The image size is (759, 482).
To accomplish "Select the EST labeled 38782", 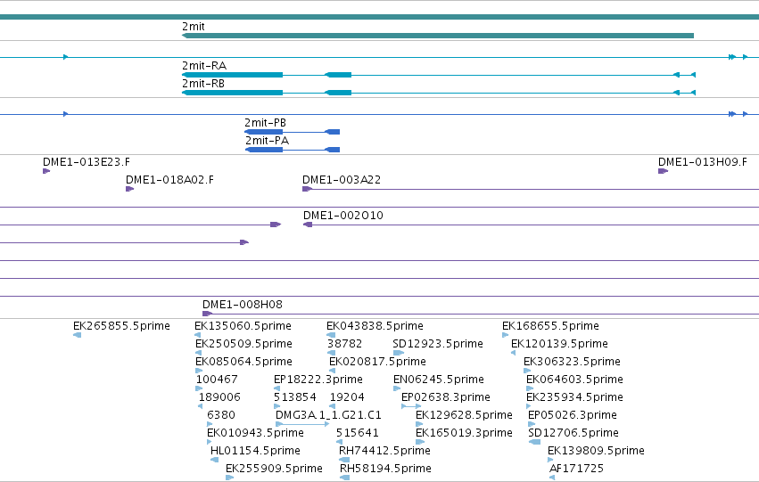I will click(x=344, y=344).
